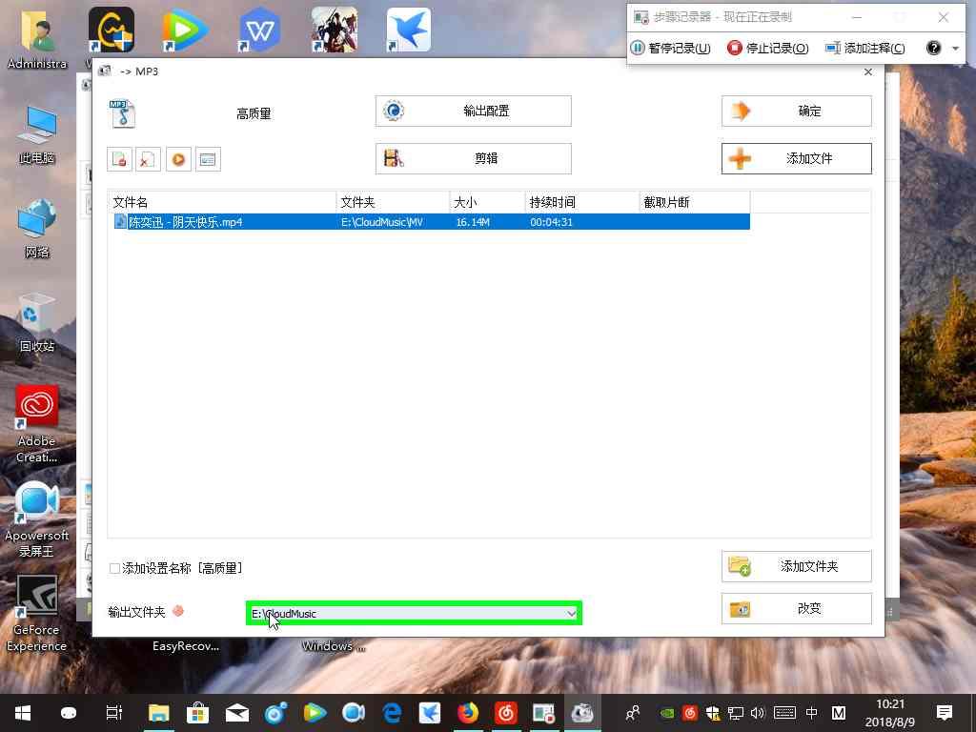976x732 pixels.
Task: Select the remove file icon
Action: (x=148, y=159)
